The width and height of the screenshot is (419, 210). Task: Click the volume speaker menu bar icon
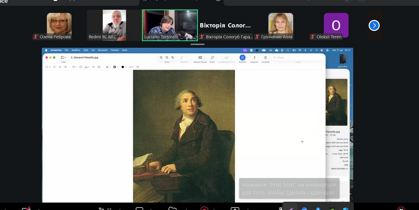click(x=294, y=50)
